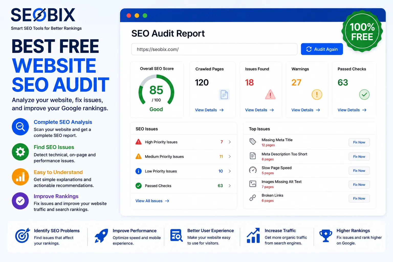Open View Details under Warnings
Image resolution: width=393 pixels, height=262 pixels.
tap(306, 110)
